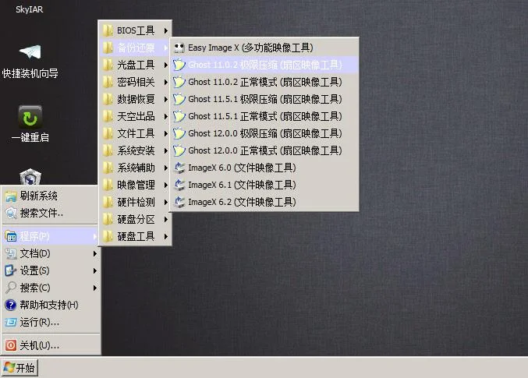Expand the BIOS工具 submenu arrow
Viewport: 528px width, 378px height.
point(166,30)
